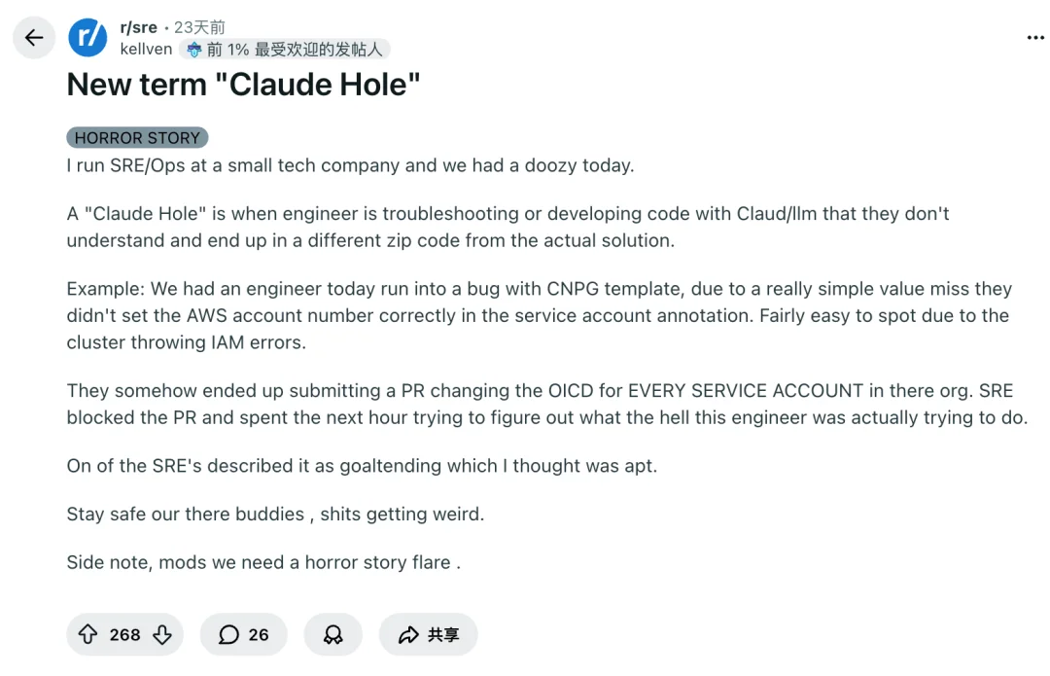This screenshot has width=1050, height=676.
Task: Downvote the "Claude Hole" post
Action: [x=162, y=635]
